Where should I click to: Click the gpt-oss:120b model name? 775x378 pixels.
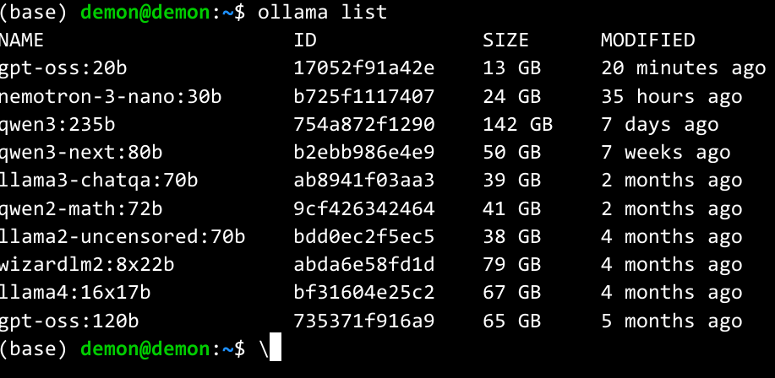69,321
